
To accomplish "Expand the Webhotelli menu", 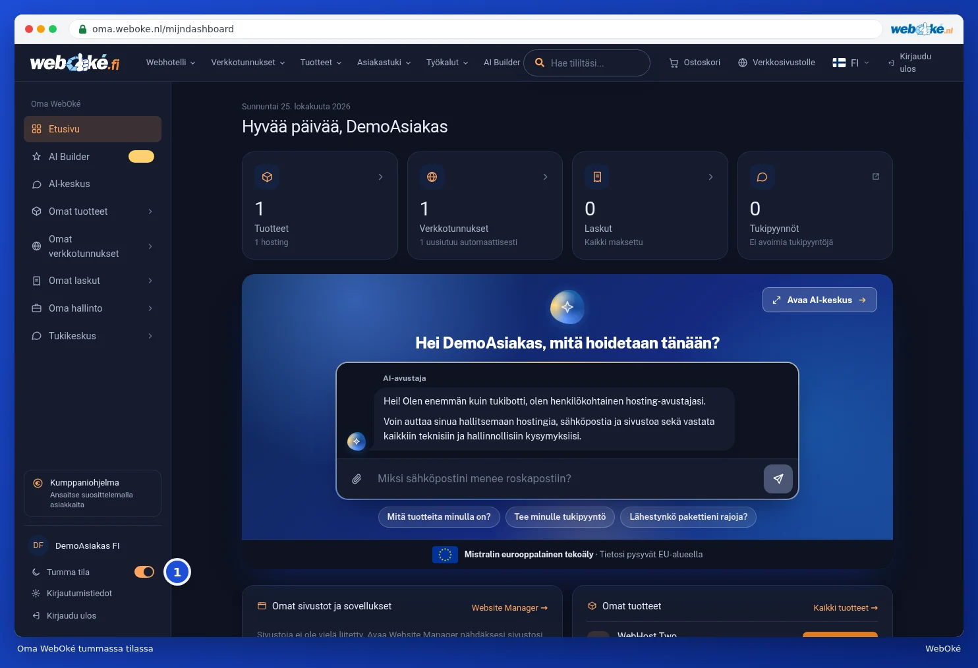I will point(171,63).
